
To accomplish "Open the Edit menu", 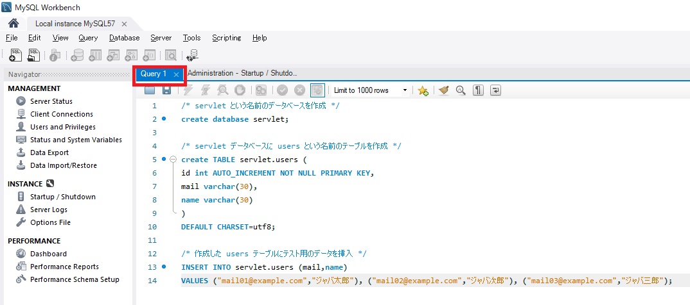I will click(34, 38).
